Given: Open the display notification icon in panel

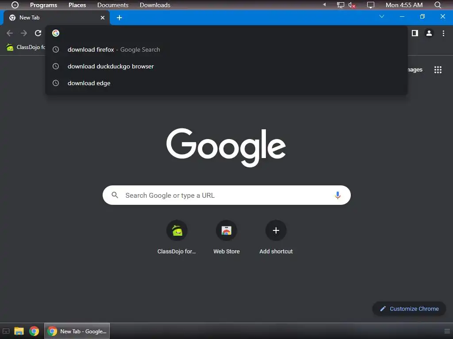Looking at the screenshot, I should tap(370, 5).
